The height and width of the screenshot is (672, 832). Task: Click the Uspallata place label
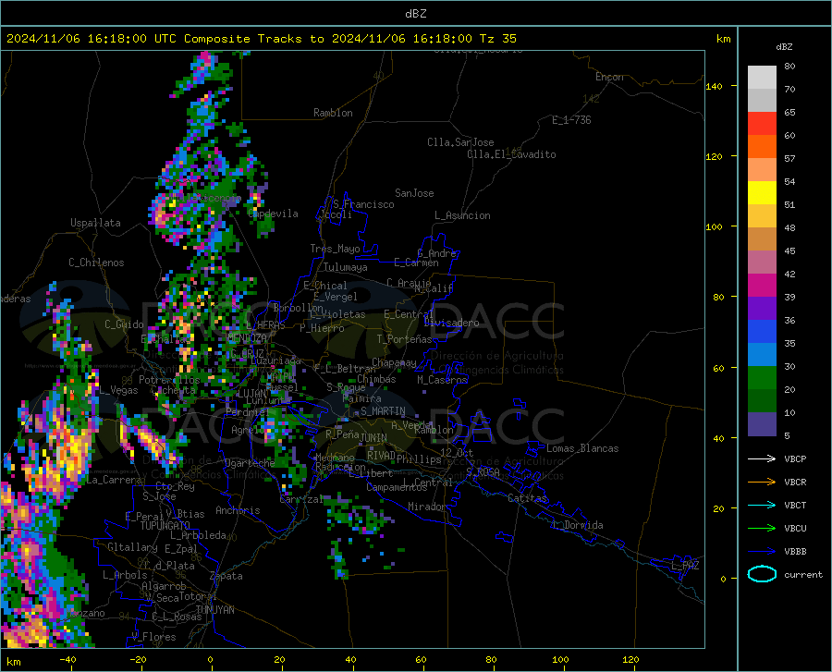point(95,223)
